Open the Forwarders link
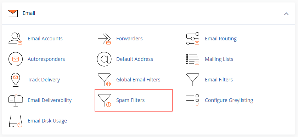The width and height of the screenshot is (298, 137). (129, 39)
